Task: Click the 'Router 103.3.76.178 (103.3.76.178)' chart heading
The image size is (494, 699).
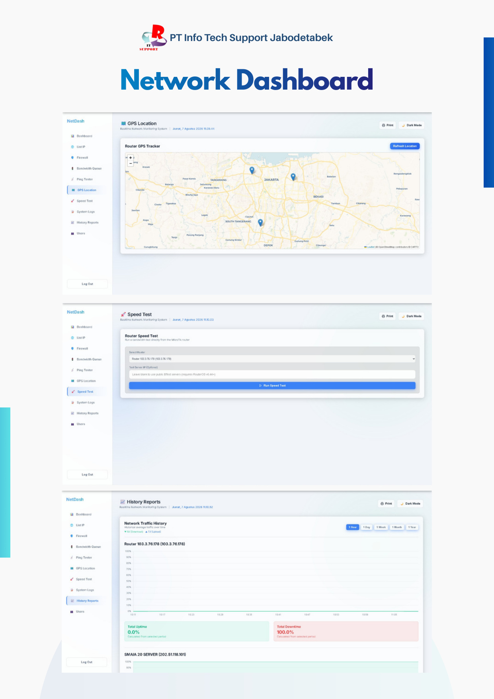Action: tap(154, 544)
